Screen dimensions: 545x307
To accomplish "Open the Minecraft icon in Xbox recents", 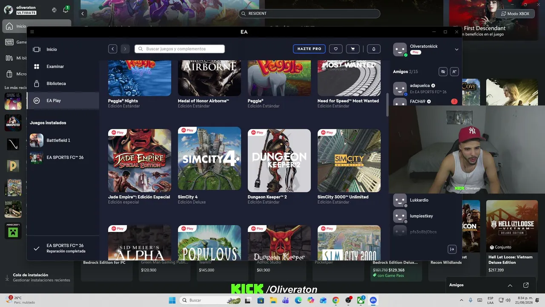I will click(13, 231).
